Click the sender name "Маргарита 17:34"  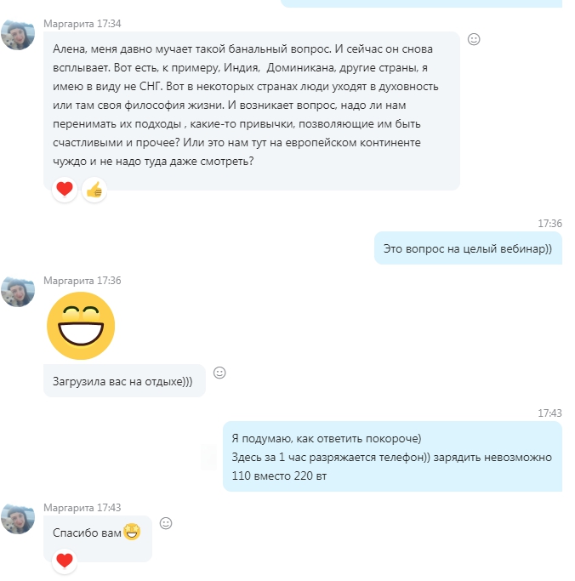83,24
